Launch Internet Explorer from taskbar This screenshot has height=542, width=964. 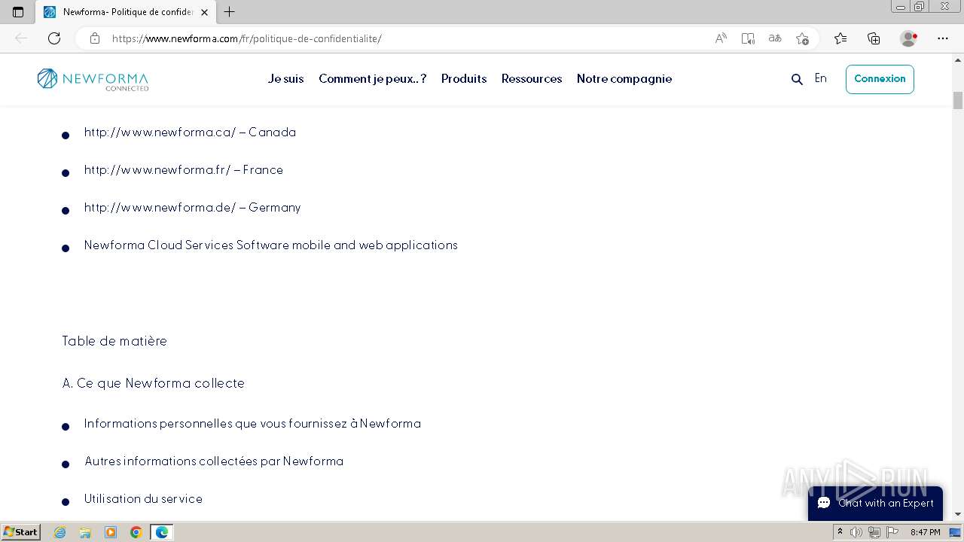pos(60,532)
